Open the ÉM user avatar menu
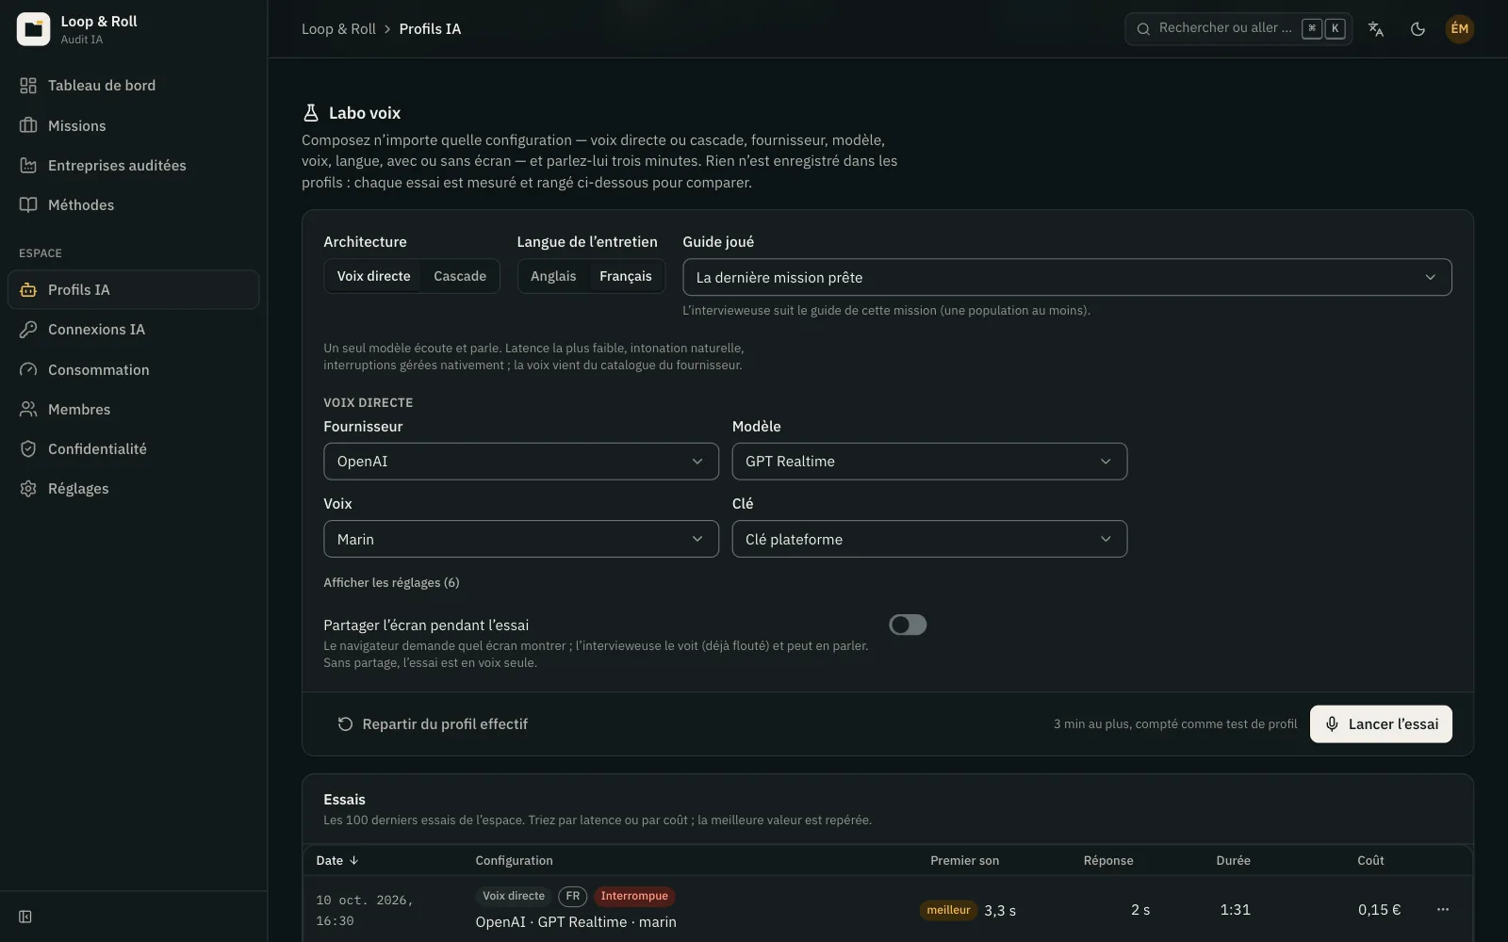 [x=1459, y=29]
